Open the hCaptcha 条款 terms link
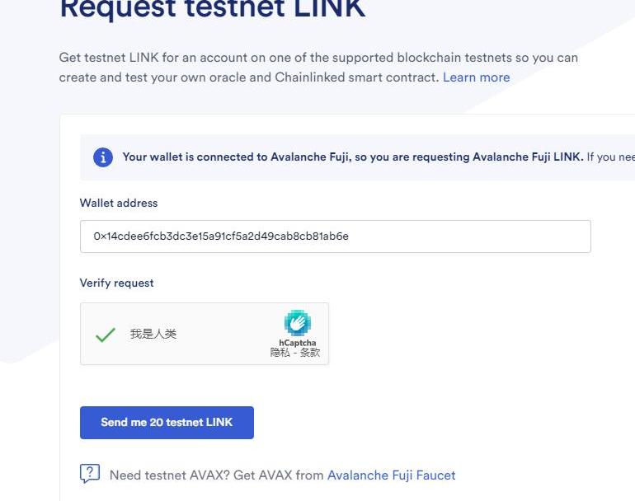This screenshot has height=501, width=635. 311,353
